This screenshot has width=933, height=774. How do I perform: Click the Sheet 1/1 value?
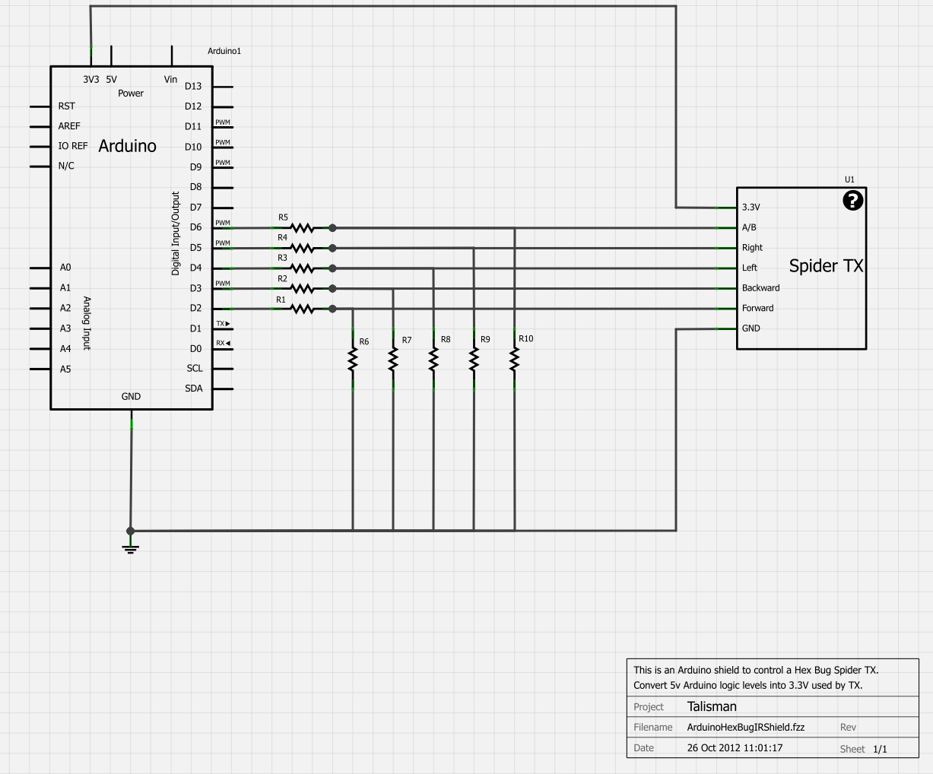point(880,750)
